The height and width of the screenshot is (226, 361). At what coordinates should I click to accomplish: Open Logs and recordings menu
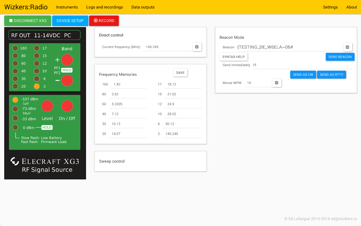tap(105, 7)
